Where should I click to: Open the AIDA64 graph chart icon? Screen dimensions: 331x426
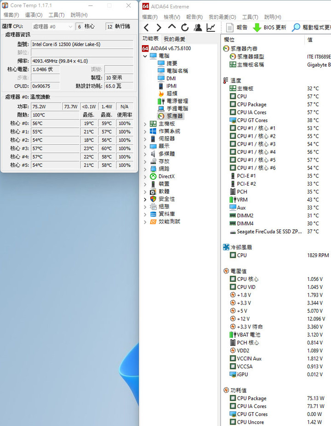(x=211, y=28)
